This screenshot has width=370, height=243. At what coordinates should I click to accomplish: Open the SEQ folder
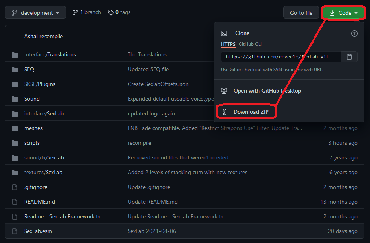(x=29, y=69)
